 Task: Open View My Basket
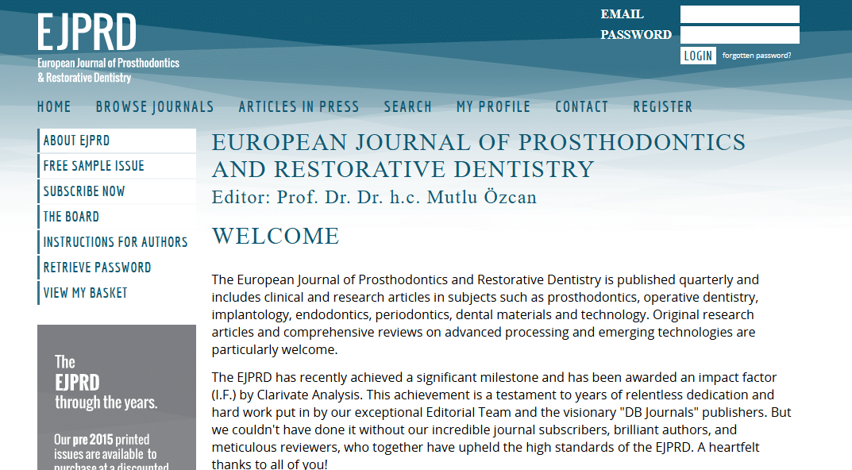coord(85,293)
